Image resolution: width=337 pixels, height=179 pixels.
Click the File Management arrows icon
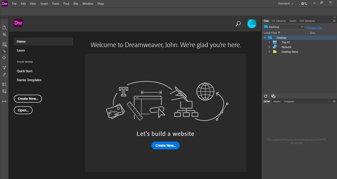[4, 34]
